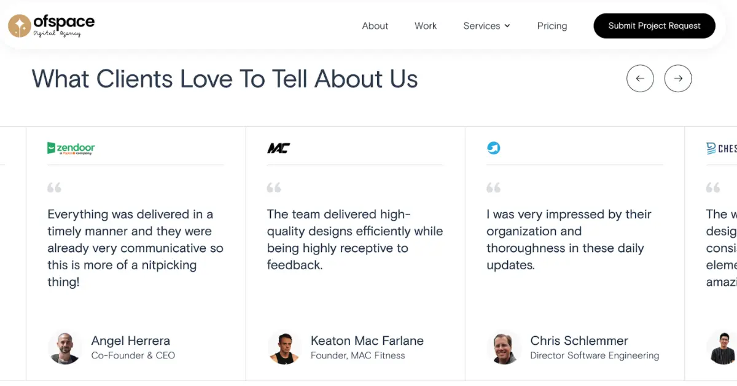Click the zendoor testimonial quote text

click(135, 248)
